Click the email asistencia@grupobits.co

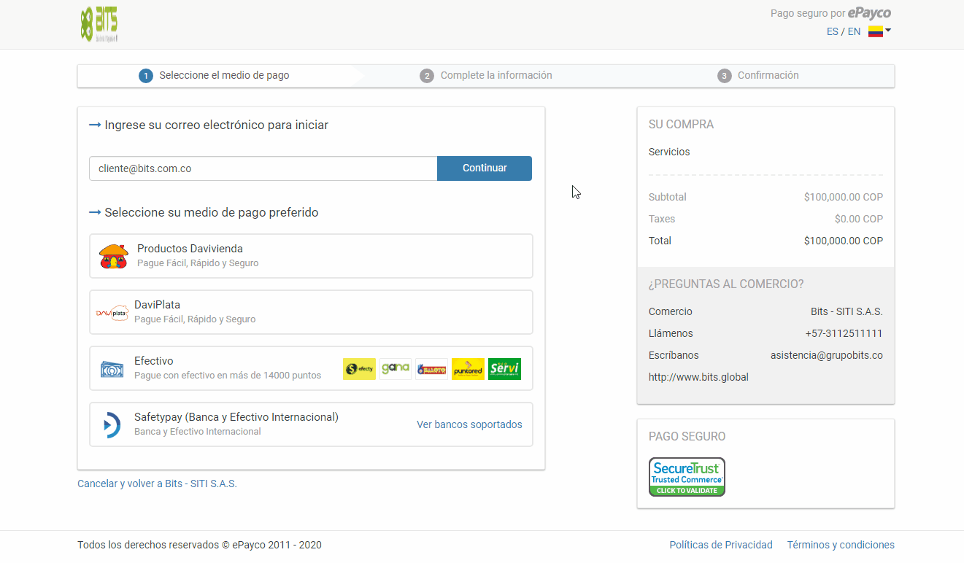tap(827, 355)
